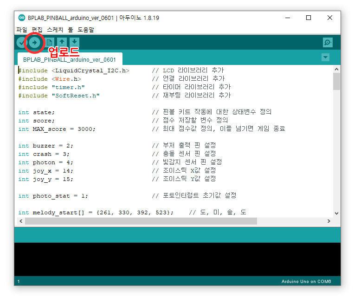Screen dimensions: 354x296
Task: Click the comment "// 조이스틱 Y값 설정"
Action: [184, 179]
